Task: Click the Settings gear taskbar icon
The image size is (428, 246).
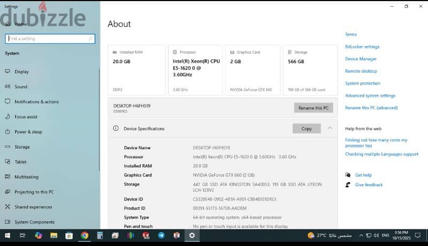Action: tap(192, 235)
